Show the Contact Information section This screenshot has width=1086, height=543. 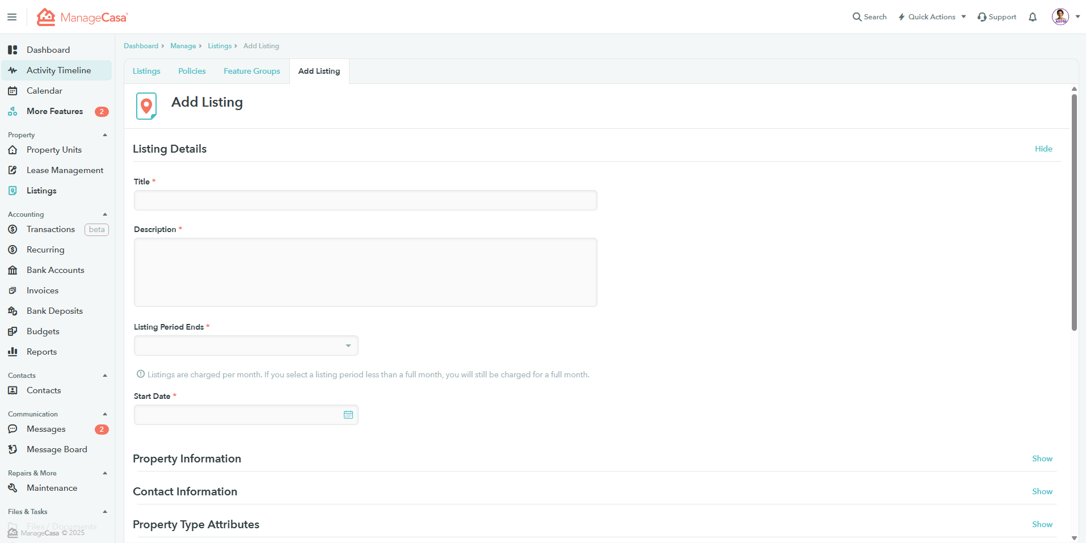pyautogui.click(x=1042, y=491)
